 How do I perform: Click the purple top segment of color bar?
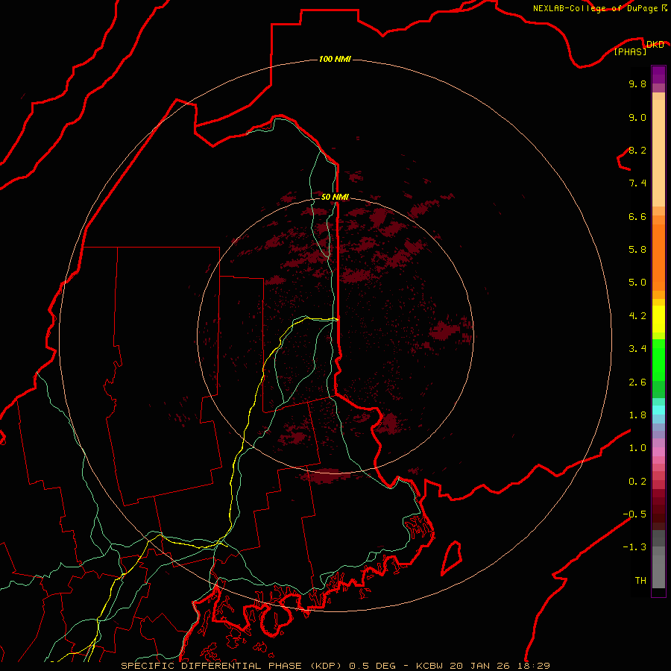click(658, 75)
